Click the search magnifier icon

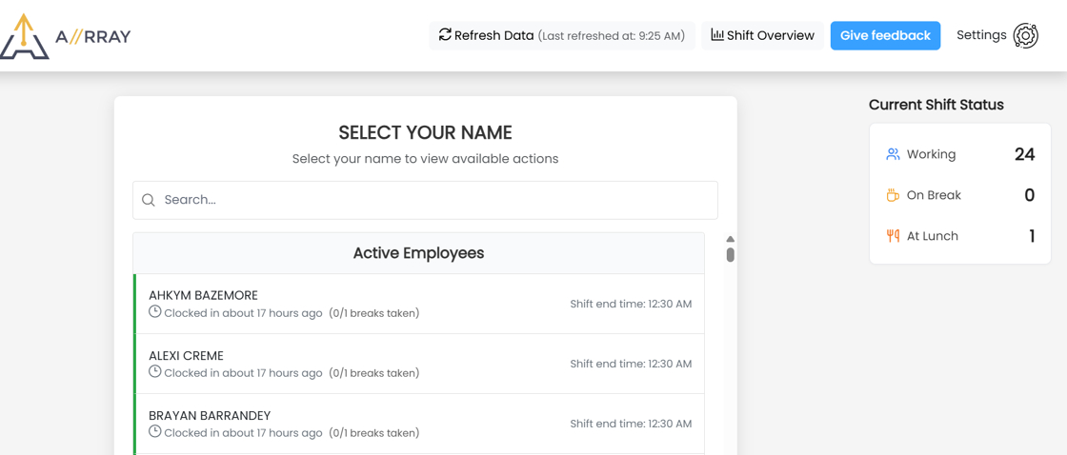[x=149, y=200]
